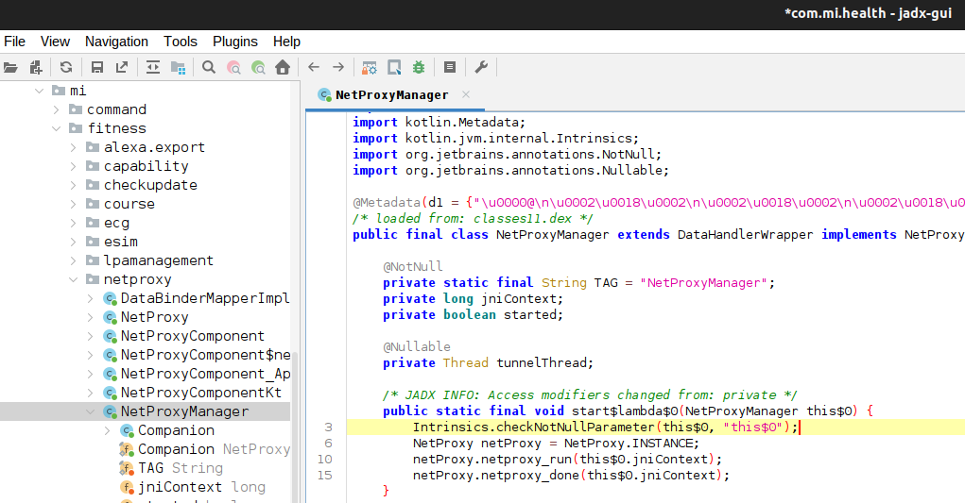Open log viewer icon

coord(450,68)
